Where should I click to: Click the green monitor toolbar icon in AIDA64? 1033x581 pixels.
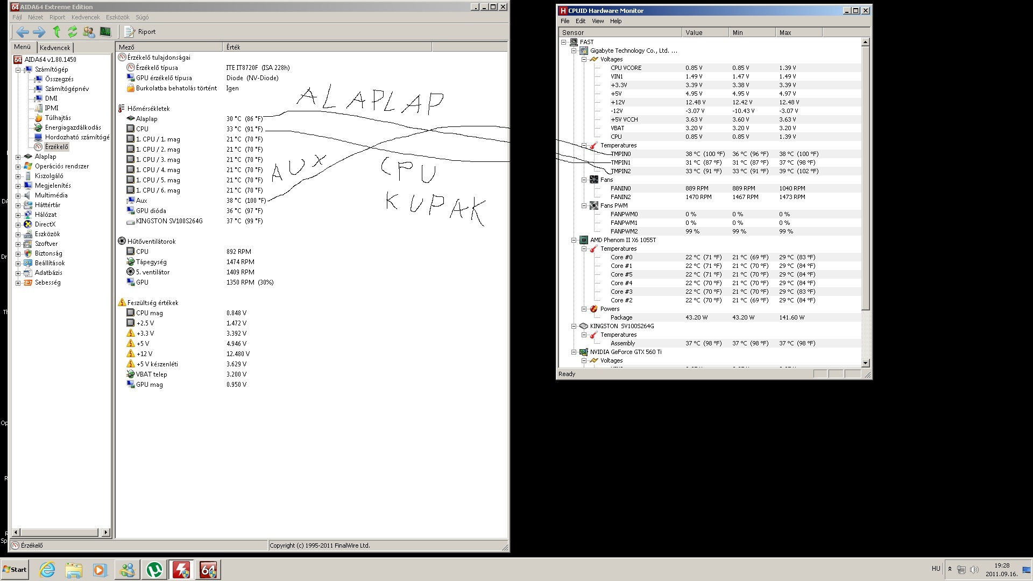coord(105,32)
